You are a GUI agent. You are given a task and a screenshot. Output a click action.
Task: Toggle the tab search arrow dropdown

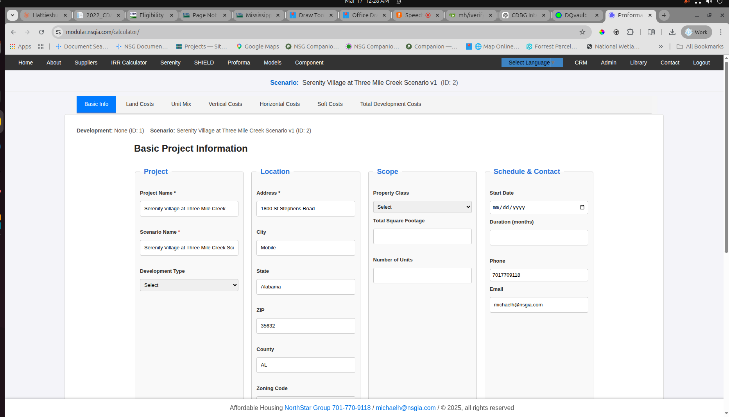coord(12,15)
